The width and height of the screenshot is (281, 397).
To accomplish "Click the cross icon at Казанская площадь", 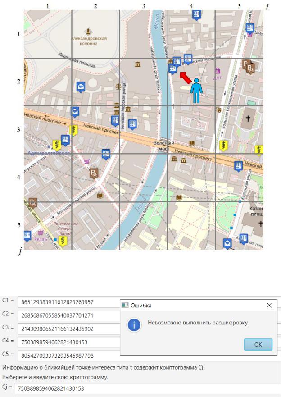I will (x=260, y=224).
